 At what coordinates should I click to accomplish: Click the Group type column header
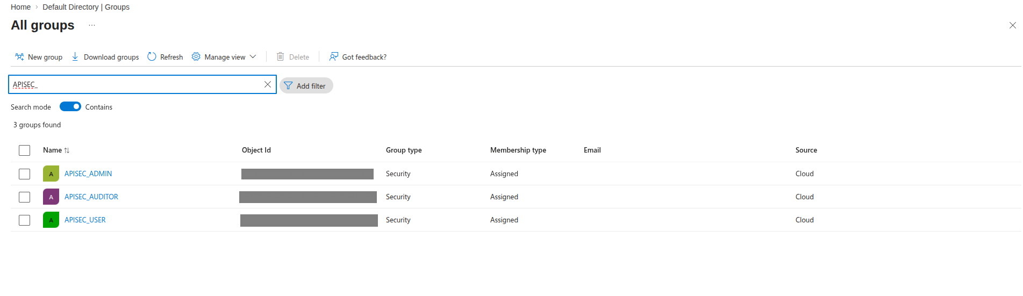[x=404, y=150]
